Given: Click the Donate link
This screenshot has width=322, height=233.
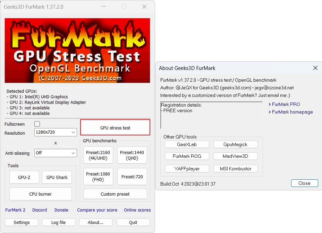Looking at the screenshot, I should point(61,210).
